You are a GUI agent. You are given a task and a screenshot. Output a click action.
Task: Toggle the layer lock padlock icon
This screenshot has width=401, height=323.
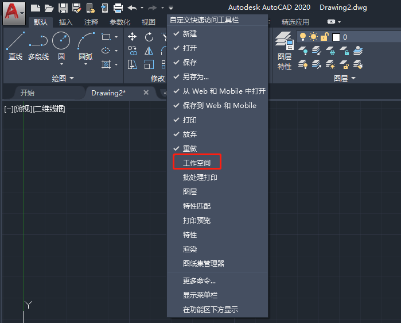tap(324, 37)
